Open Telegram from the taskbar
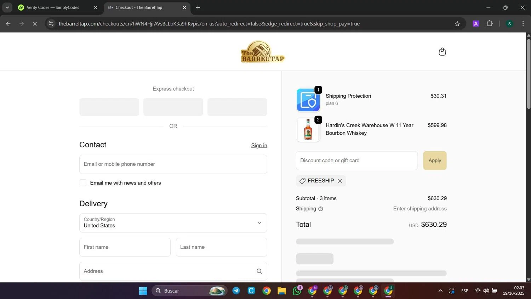The width and height of the screenshot is (531, 299). [x=236, y=291]
